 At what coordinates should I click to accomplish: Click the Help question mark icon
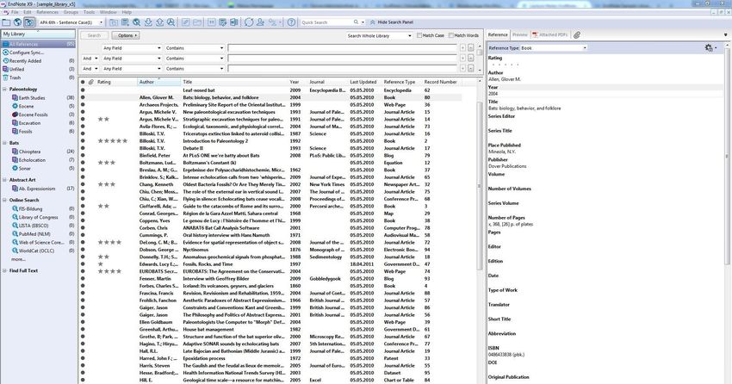(291, 22)
